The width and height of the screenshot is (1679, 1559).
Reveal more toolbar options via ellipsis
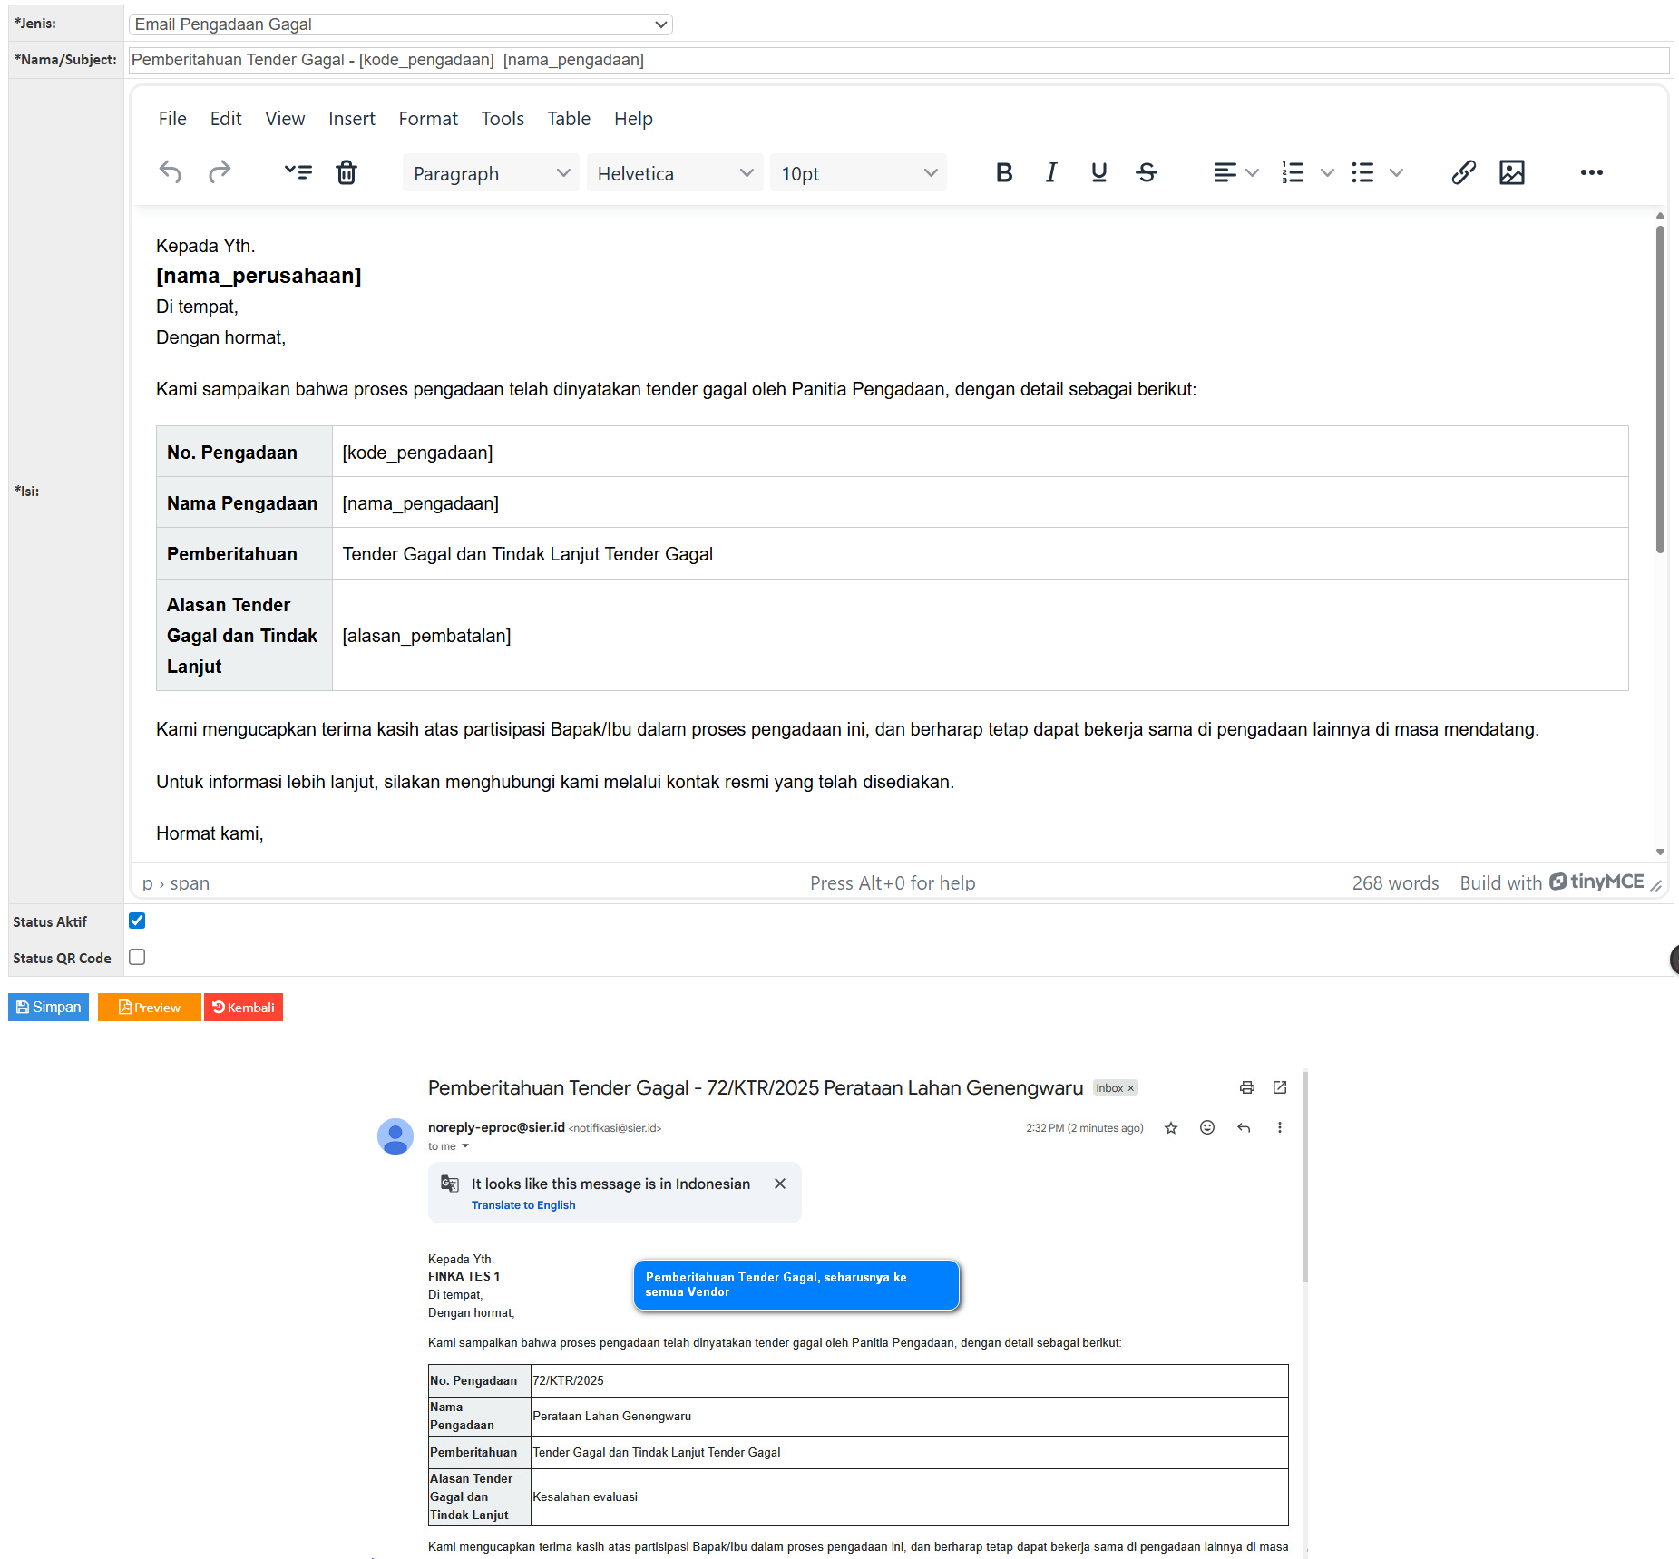pos(1591,172)
